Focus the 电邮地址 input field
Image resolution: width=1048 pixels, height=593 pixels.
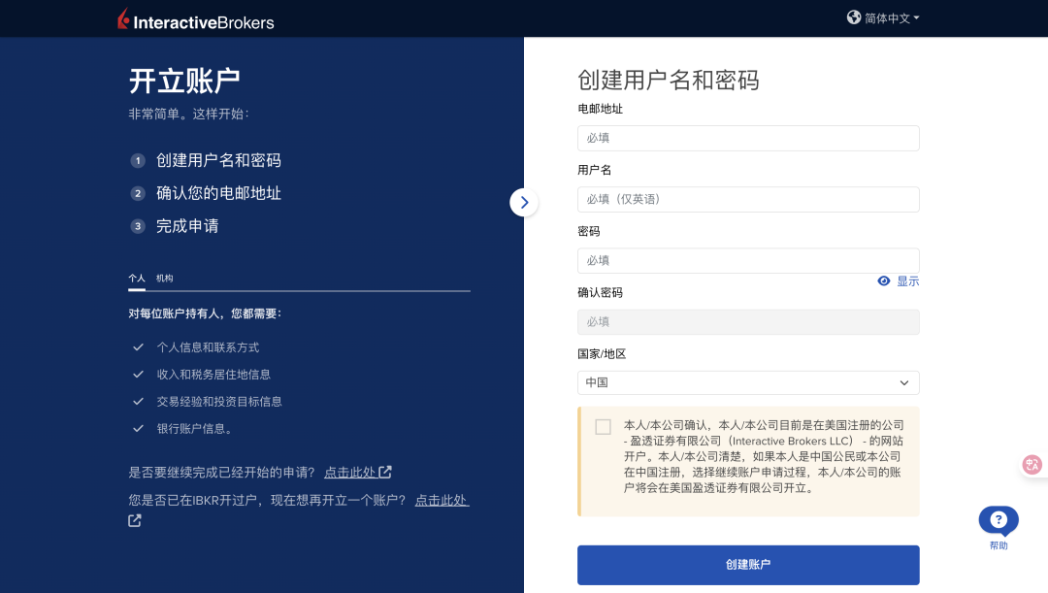tap(748, 139)
